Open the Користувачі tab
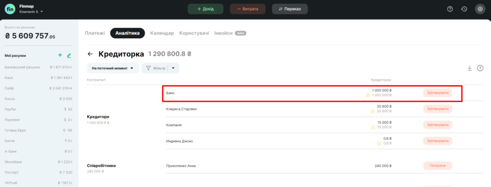 pyautogui.click(x=194, y=33)
